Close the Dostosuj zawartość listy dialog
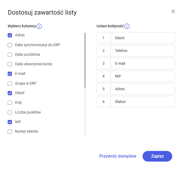The width and height of the screenshot is (183, 169). pyautogui.click(x=173, y=11)
